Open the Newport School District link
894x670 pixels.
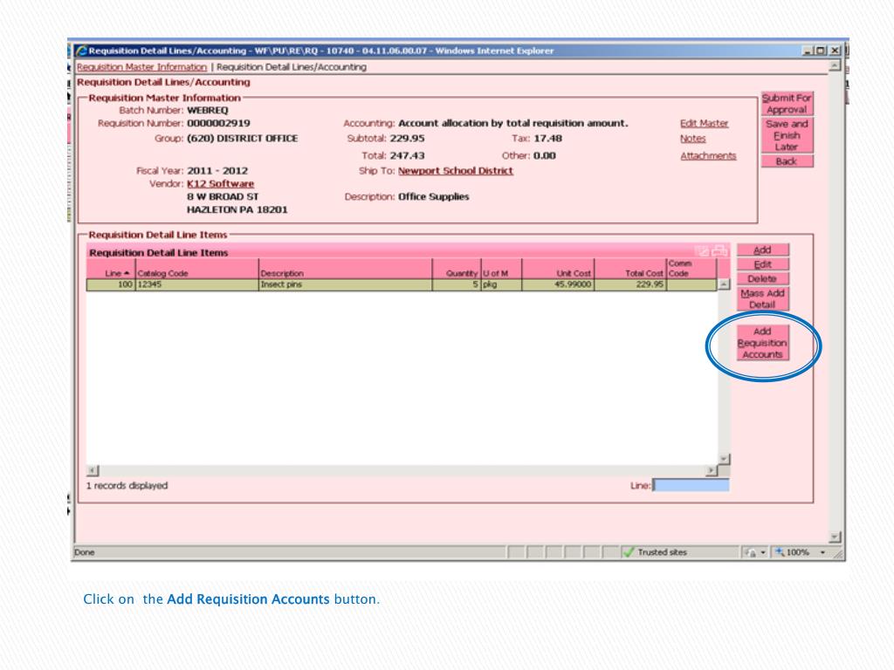click(x=456, y=170)
